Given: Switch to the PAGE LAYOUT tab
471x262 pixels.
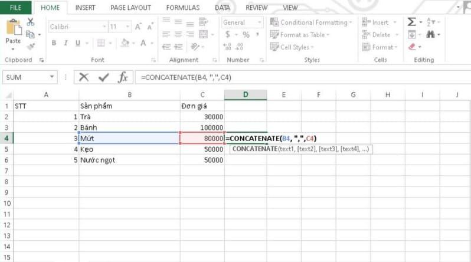Looking at the screenshot, I should coord(130,8).
